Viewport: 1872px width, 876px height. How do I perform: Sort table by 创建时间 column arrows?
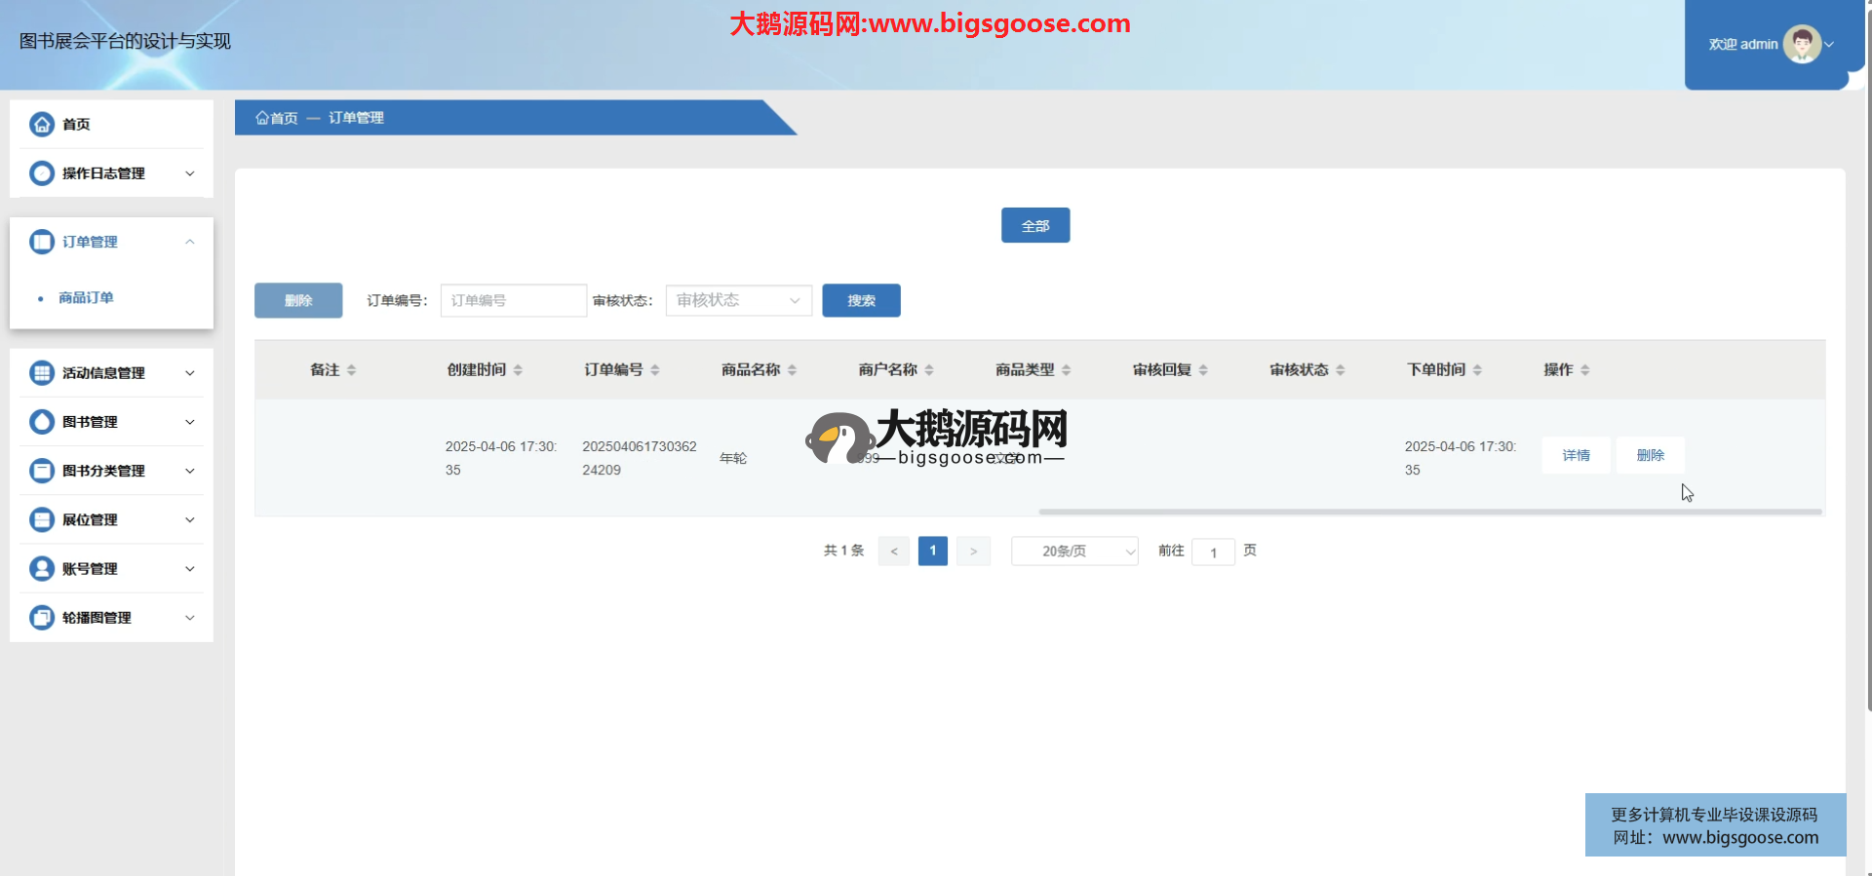coord(518,370)
